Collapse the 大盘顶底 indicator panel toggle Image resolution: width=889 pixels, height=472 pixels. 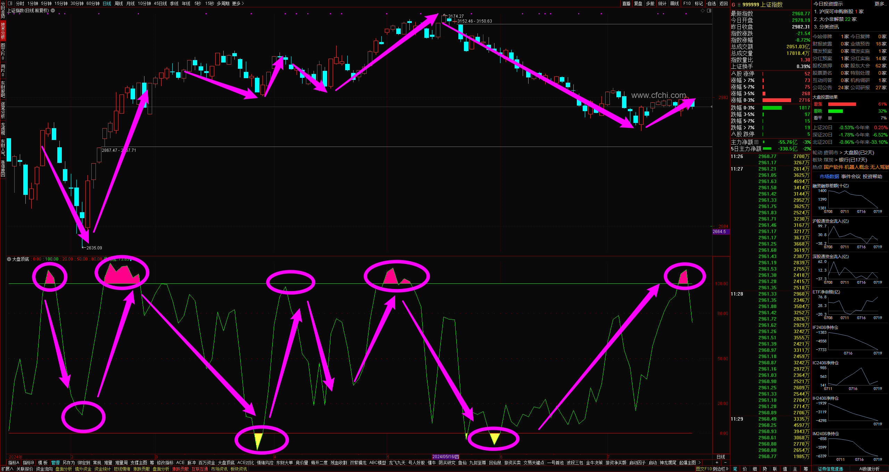(x=9, y=259)
